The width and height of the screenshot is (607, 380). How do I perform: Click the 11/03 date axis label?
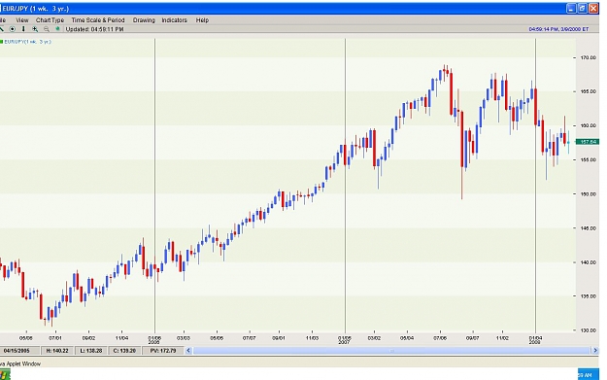312,338
